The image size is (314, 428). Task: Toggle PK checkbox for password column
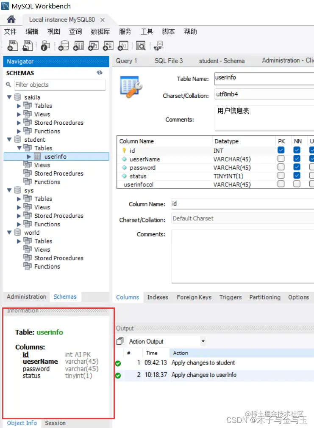(281, 167)
